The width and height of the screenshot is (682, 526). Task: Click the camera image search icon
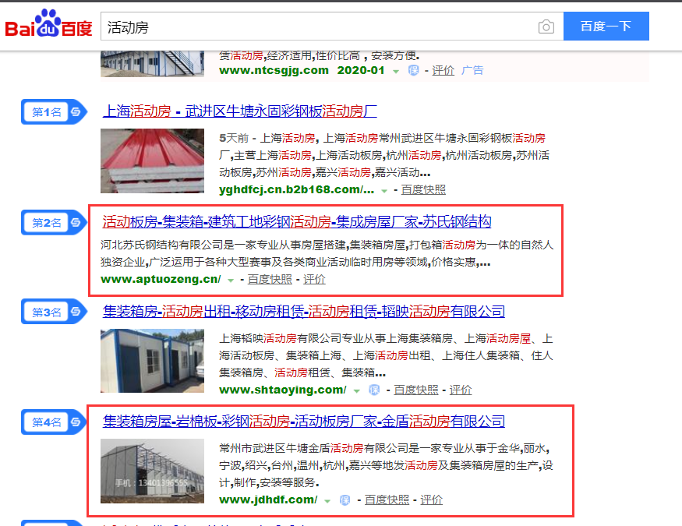click(x=546, y=27)
